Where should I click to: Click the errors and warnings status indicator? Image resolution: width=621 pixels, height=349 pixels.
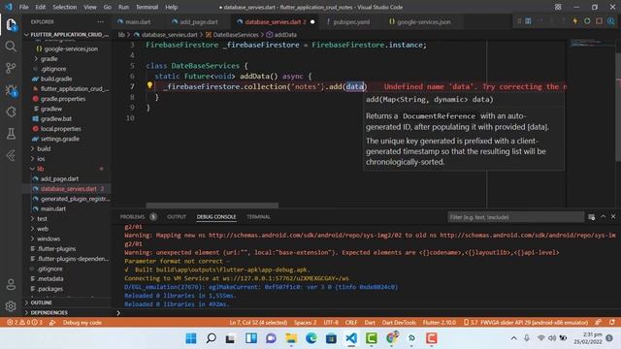(x=24, y=323)
